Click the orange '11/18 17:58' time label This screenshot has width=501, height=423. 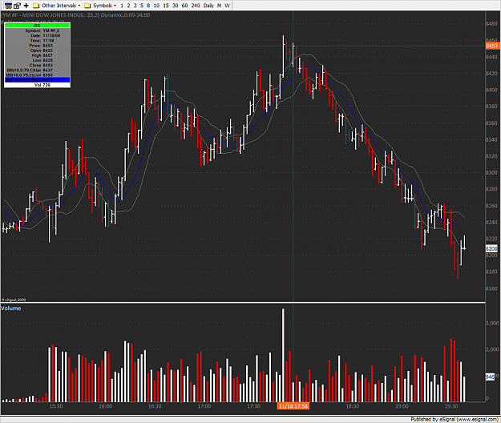pos(293,406)
